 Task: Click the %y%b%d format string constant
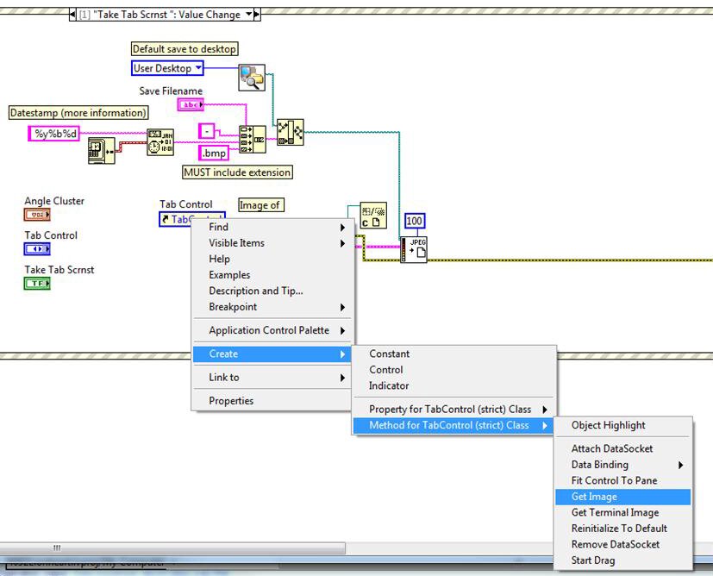pos(54,133)
